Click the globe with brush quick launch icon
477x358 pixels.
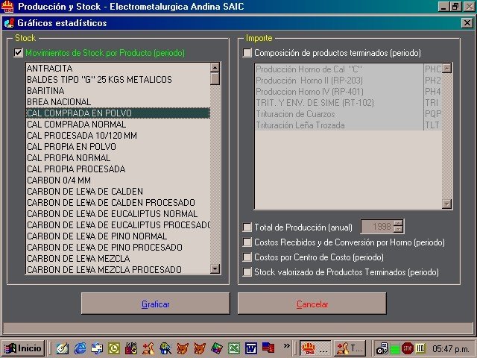click(x=165, y=348)
